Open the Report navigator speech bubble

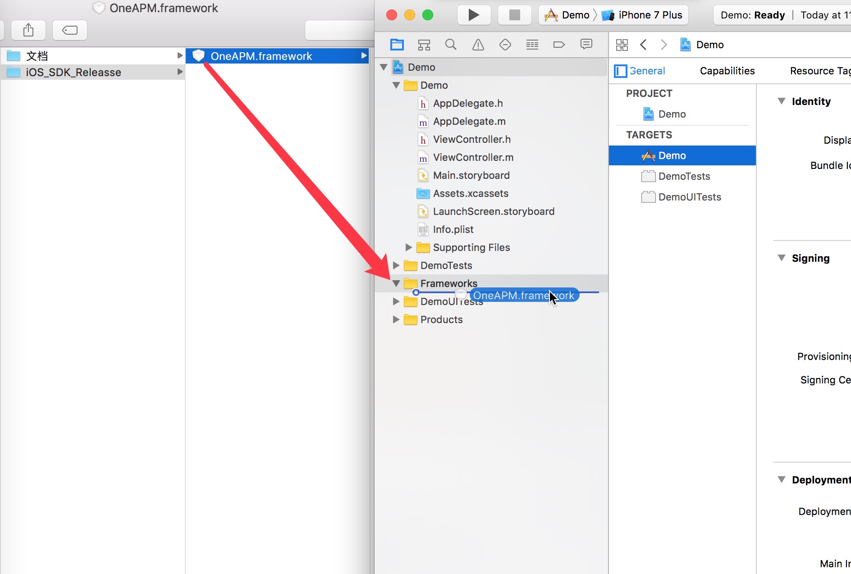pos(586,44)
